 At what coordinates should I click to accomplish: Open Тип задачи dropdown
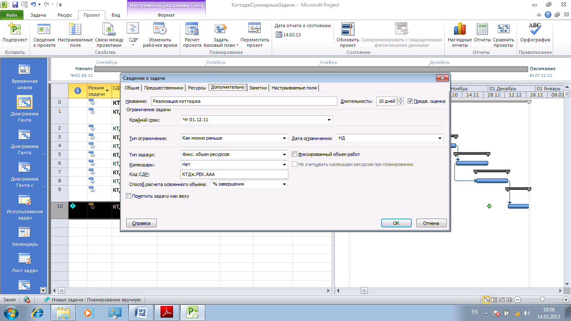284,154
